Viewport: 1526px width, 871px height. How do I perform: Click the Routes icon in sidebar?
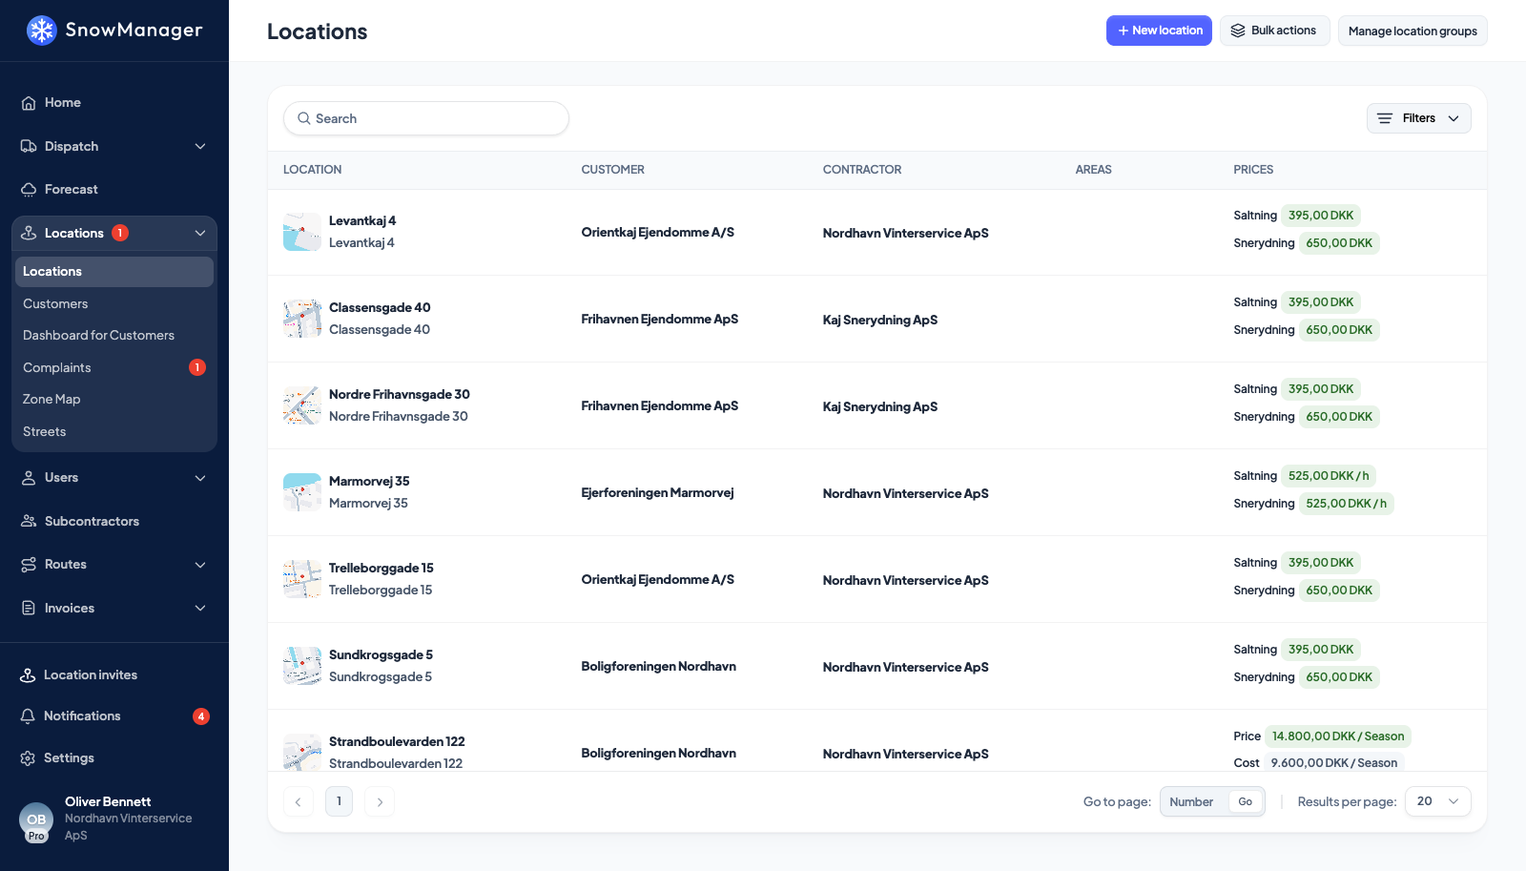pos(29,565)
